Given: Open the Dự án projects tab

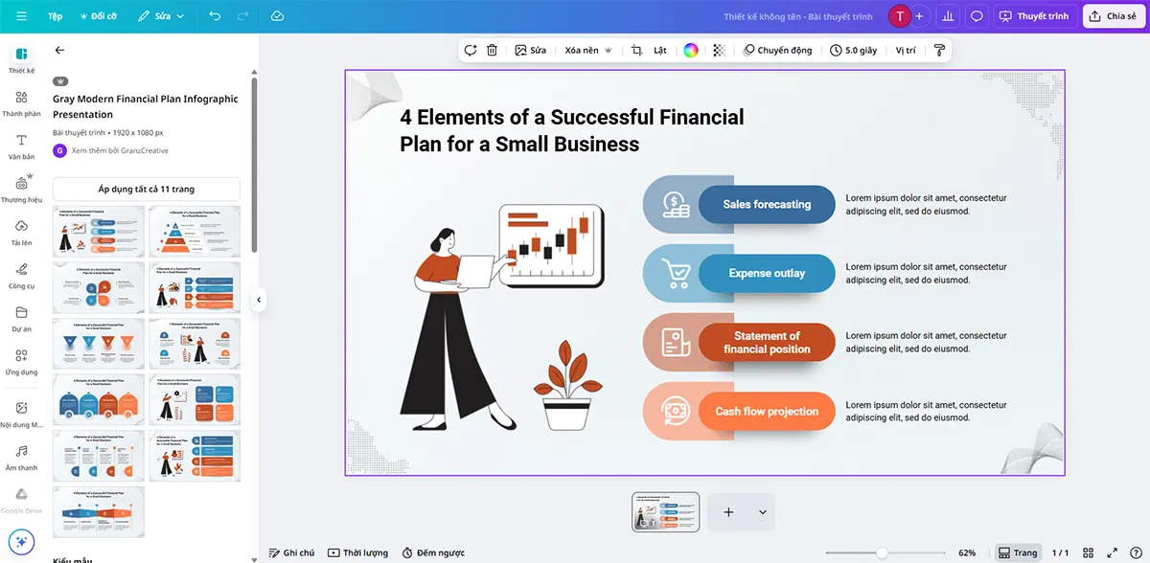Looking at the screenshot, I should tap(21, 318).
